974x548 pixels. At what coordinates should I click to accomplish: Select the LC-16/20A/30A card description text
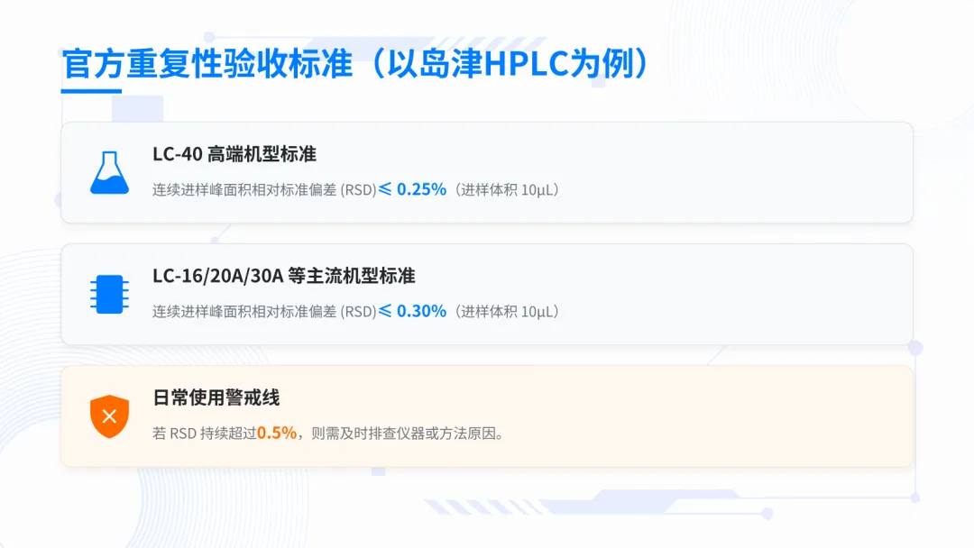355,311
